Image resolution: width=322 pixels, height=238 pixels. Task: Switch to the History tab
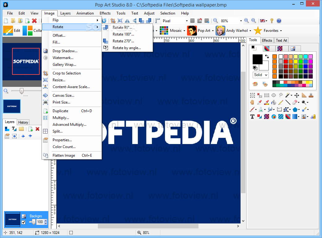[23, 122]
